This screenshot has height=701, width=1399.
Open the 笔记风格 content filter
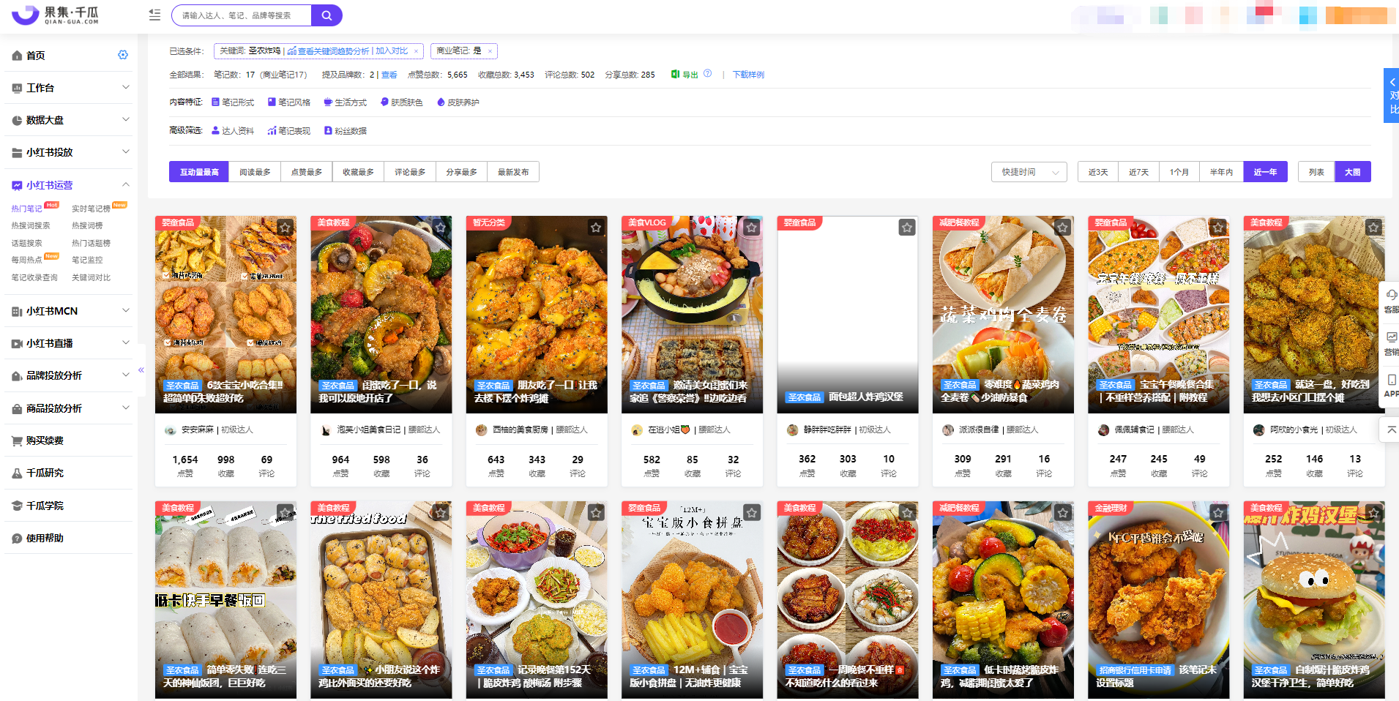tap(289, 102)
